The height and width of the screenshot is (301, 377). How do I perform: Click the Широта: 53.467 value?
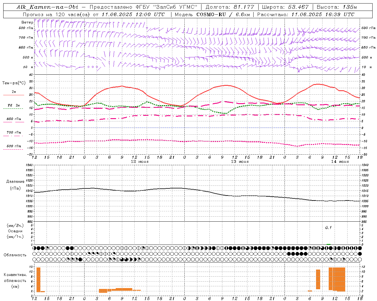point(285,7)
